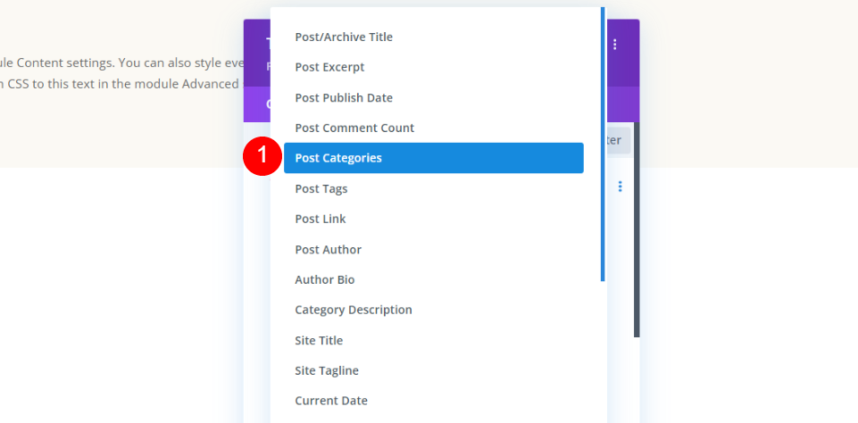
Task: Click the red number 1 badge
Action: [x=262, y=156]
